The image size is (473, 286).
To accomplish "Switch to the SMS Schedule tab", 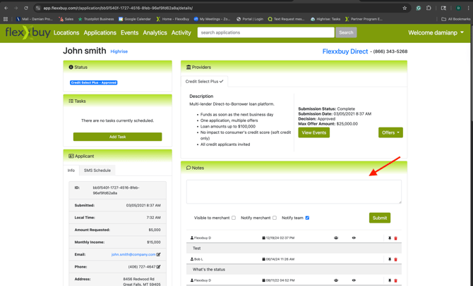I will point(97,170).
